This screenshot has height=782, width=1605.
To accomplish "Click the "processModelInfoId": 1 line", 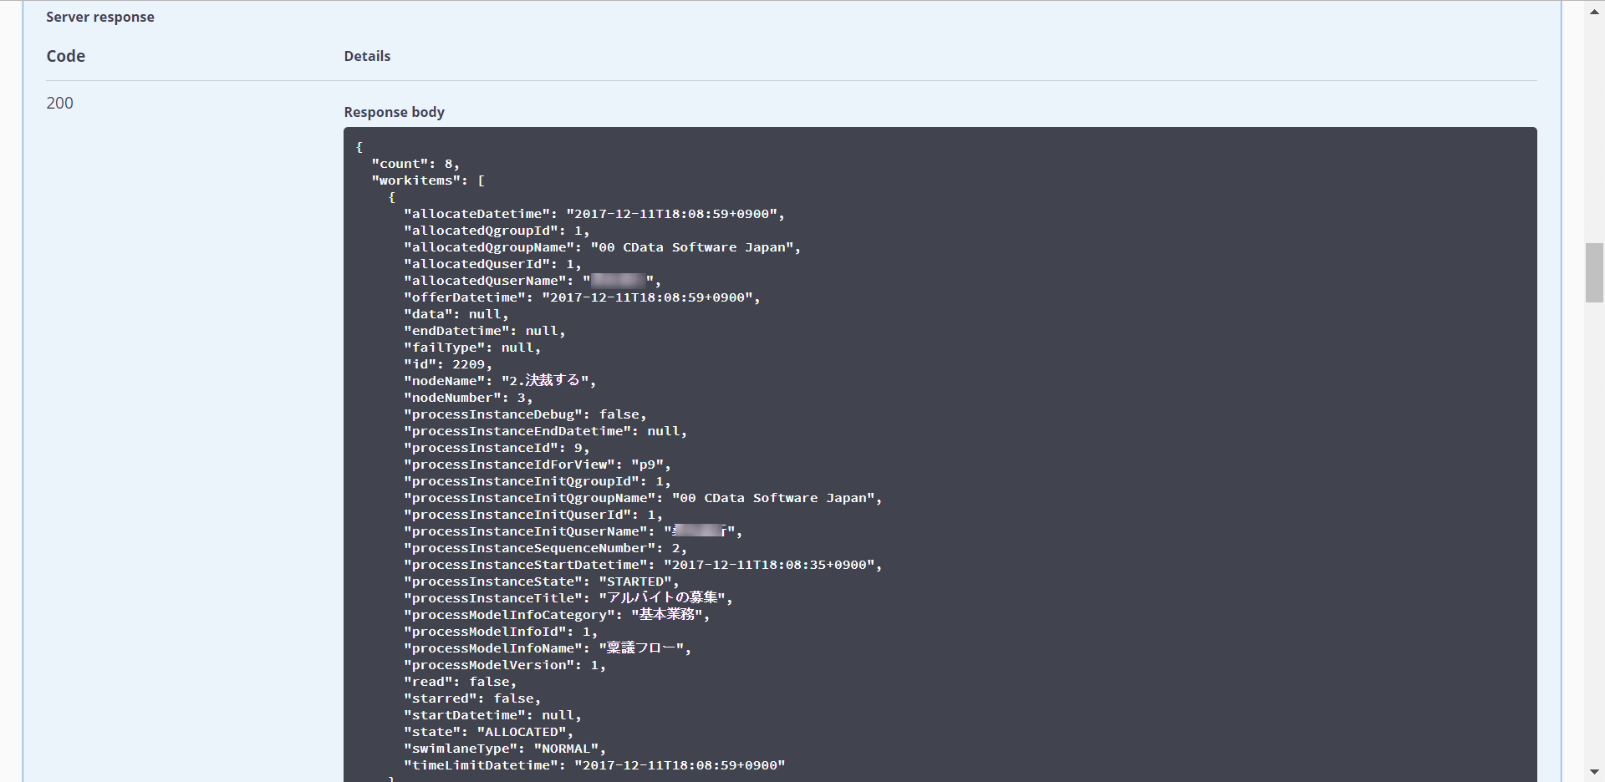I will pyautogui.click(x=501, y=632).
